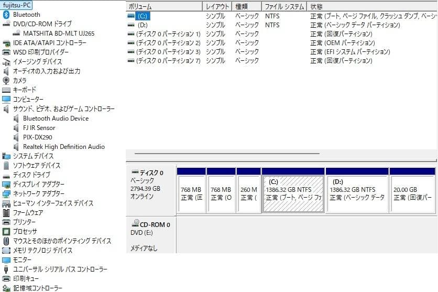The image size is (438, 292).
Task: Select the (D:) 1386.32 GB partition block
Action: tap(357, 190)
